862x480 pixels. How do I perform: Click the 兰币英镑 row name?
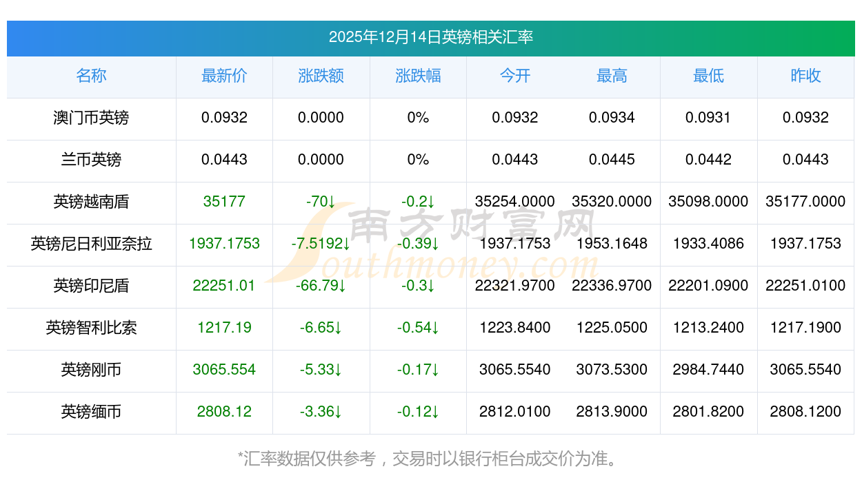tap(91, 160)
